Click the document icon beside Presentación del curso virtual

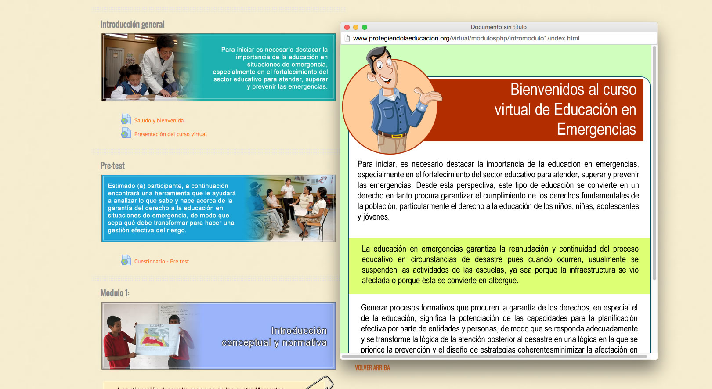(126, 133)
